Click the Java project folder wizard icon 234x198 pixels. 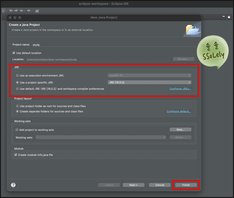192,30
